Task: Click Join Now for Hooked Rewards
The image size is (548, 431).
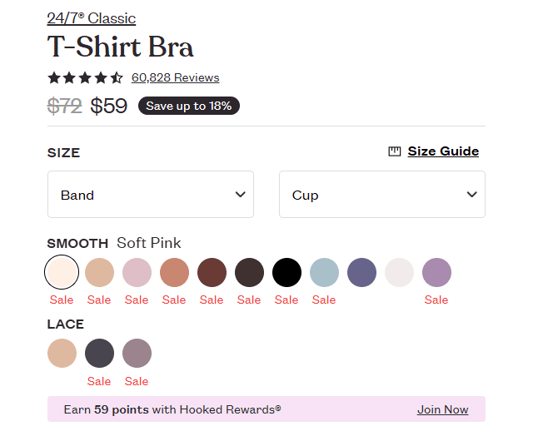Action: point(443,409)
